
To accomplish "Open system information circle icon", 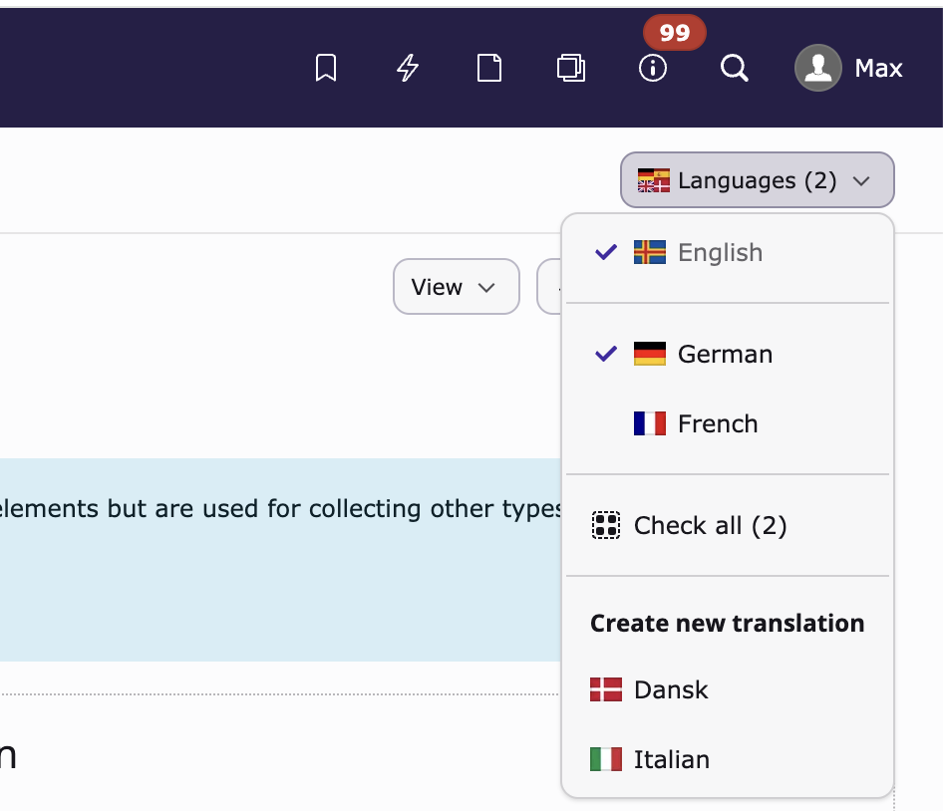I will (653, 68).
